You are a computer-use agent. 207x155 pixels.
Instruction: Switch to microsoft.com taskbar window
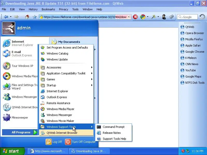click(48, 151)
